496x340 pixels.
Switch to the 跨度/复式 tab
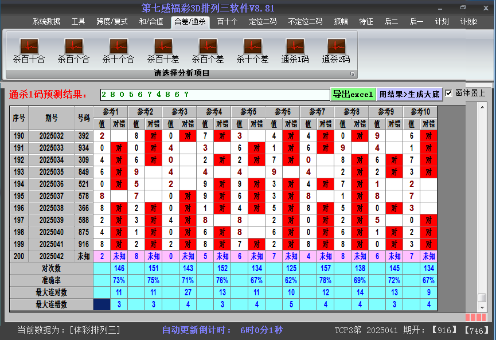click(x=112, y=22)
